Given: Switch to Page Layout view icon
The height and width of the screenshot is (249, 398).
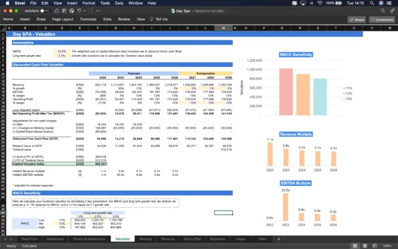Looking at the screenshot, I should click(365, 246).
